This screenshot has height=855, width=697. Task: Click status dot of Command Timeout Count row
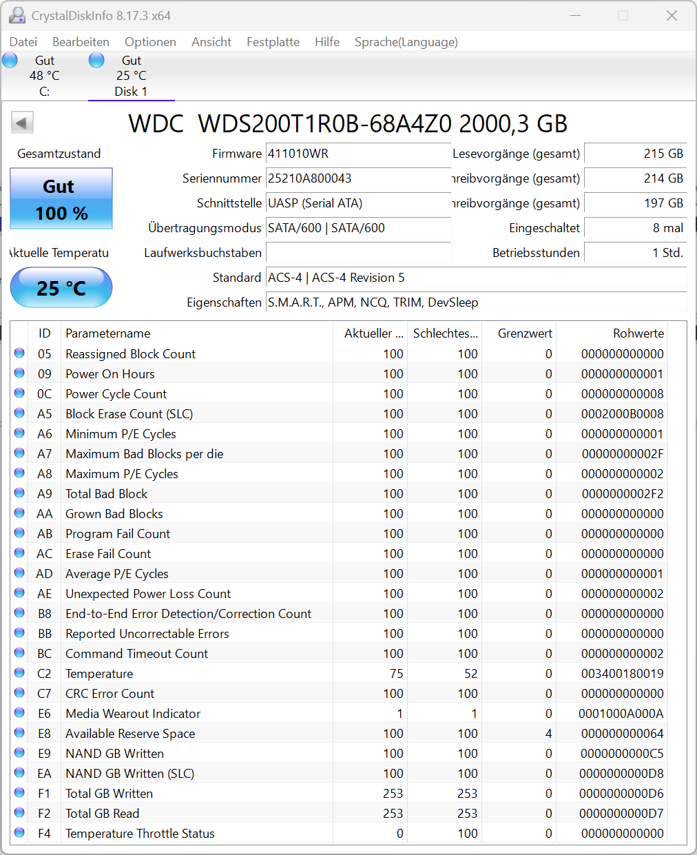(x=19, y=652)
